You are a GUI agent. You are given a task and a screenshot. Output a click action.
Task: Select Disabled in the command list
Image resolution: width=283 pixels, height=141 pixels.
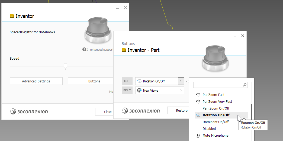[221, 129]
